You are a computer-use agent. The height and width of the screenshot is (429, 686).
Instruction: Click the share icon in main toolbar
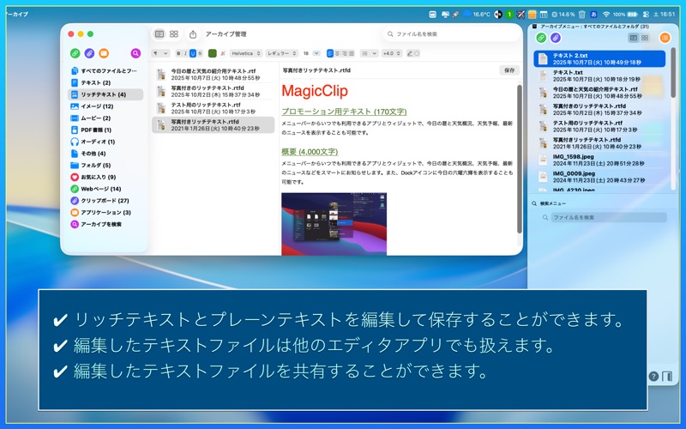[x=193, y=34]
